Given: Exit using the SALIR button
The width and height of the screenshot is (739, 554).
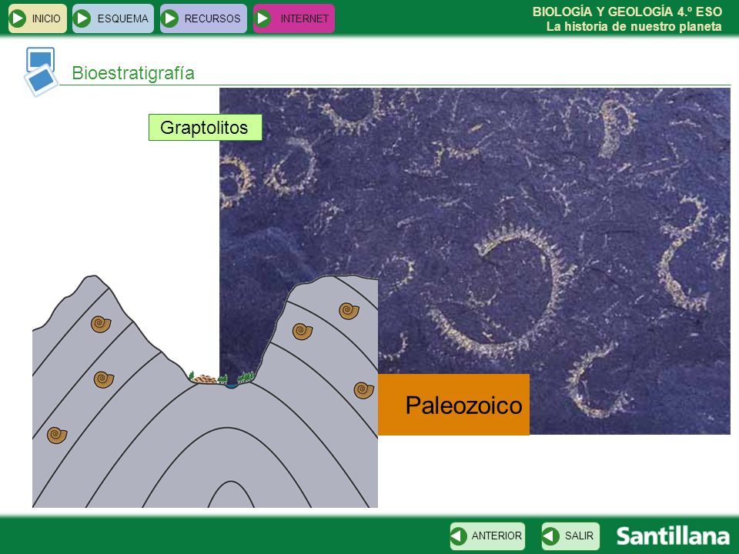Looking at the screenshot, I should pos(570,536).
